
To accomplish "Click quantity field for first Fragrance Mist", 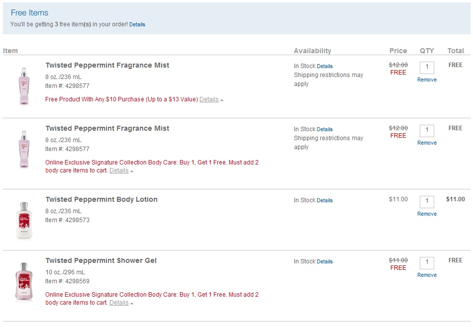I will [x=427, y=68].
